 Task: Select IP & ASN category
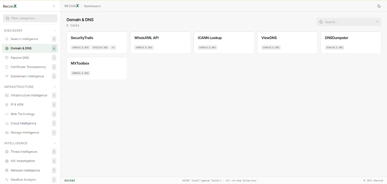point(30,105)
